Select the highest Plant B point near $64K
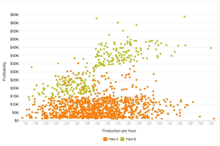220x146 pixels. [x=184, y=17]
